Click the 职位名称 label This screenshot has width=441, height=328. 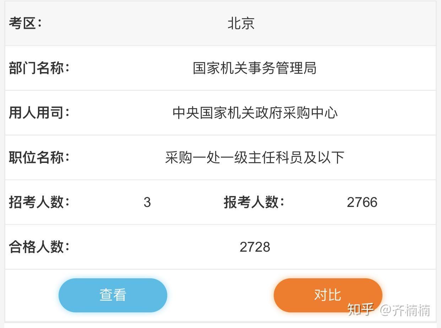(x=39, y=158)
